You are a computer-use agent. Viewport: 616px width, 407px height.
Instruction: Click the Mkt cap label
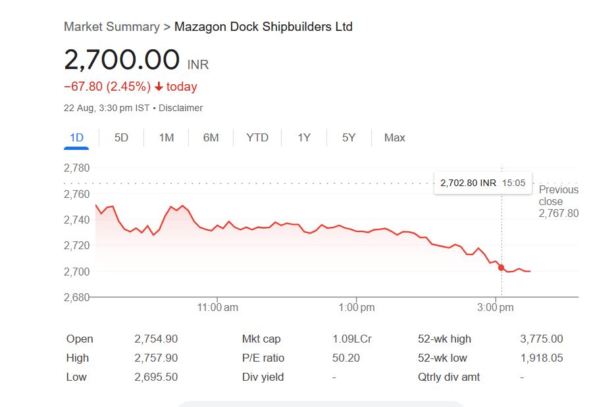click(261, 339)
